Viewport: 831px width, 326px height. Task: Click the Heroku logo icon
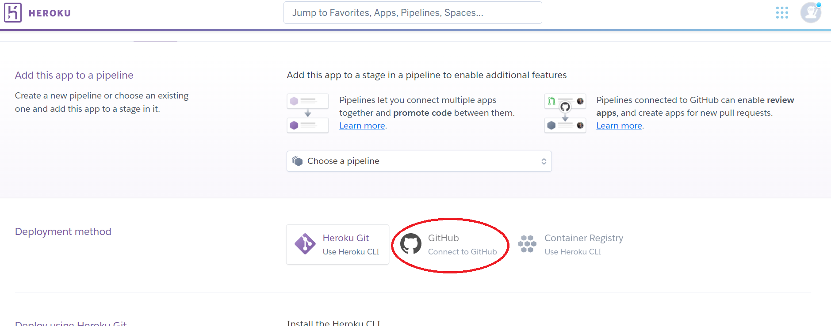[x=13, y=12]
